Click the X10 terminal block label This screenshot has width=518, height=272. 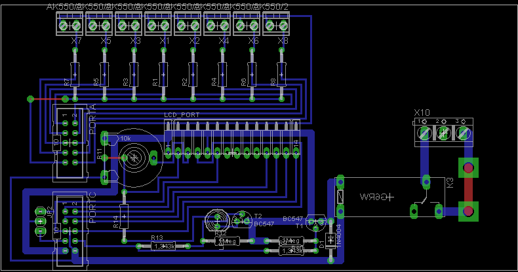(422, 112)
